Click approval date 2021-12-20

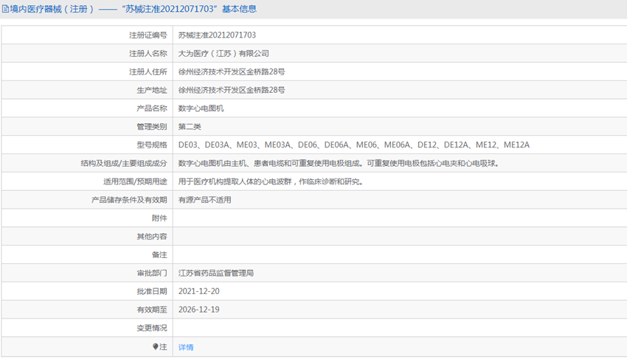click(x=198, y=291)
